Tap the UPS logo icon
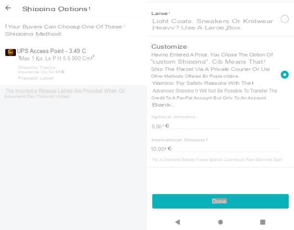Viewport: 294px width, 230px height. (x=11, y=53)
